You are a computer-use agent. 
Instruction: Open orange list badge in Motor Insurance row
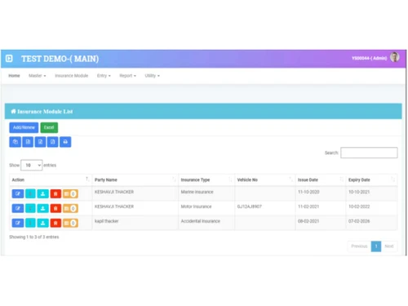coord(70,208)
